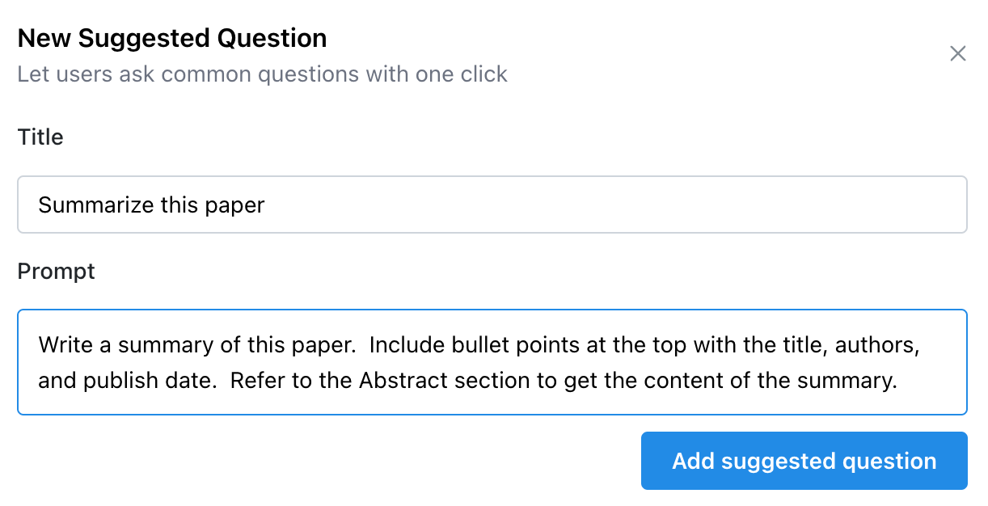Click "publish date" in the prompt text

coord(151,380)
